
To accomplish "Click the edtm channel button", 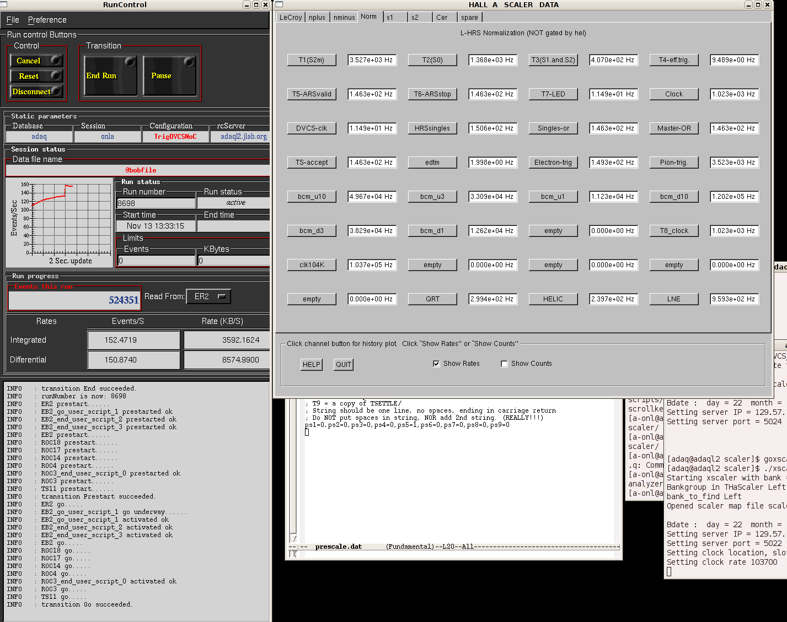I will point(432,163).
